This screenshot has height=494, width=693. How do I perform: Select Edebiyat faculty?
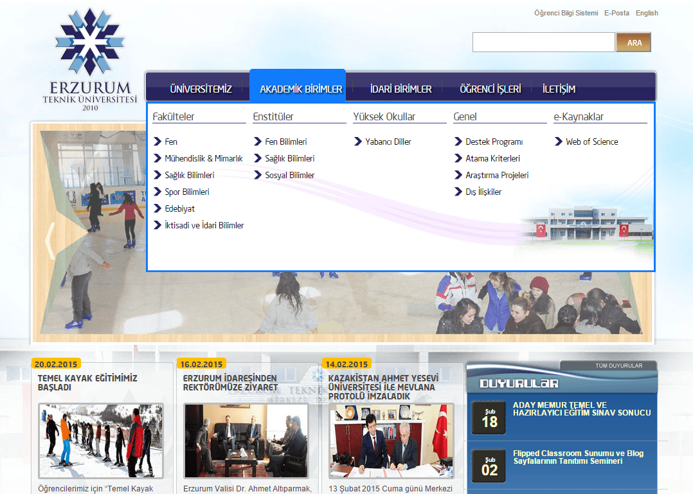(179, 209)
